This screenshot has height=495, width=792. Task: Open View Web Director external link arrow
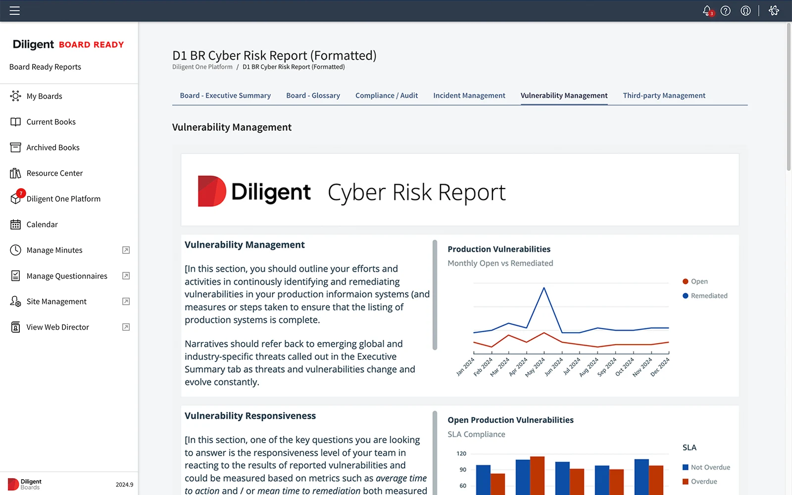click(x=126, y=327)
